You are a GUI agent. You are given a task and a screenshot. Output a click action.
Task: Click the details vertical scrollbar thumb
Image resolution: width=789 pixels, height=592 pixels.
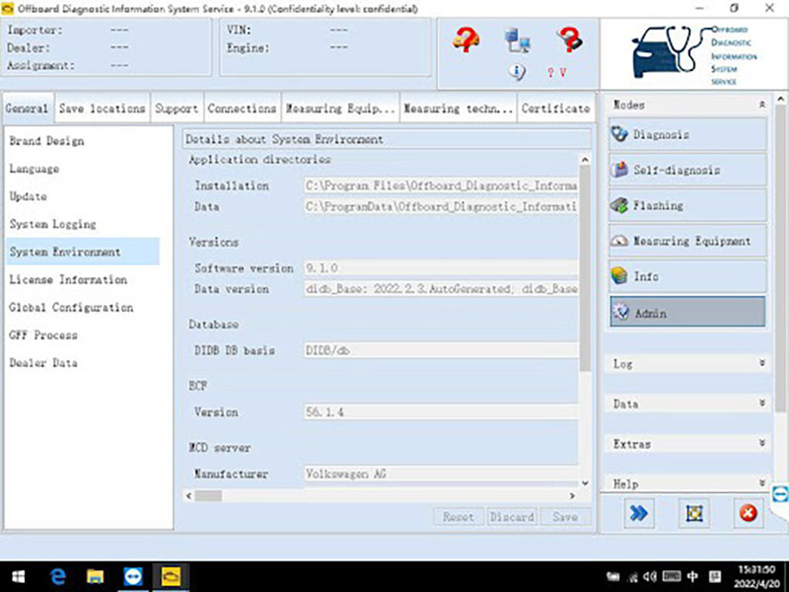tap(585, 268)
